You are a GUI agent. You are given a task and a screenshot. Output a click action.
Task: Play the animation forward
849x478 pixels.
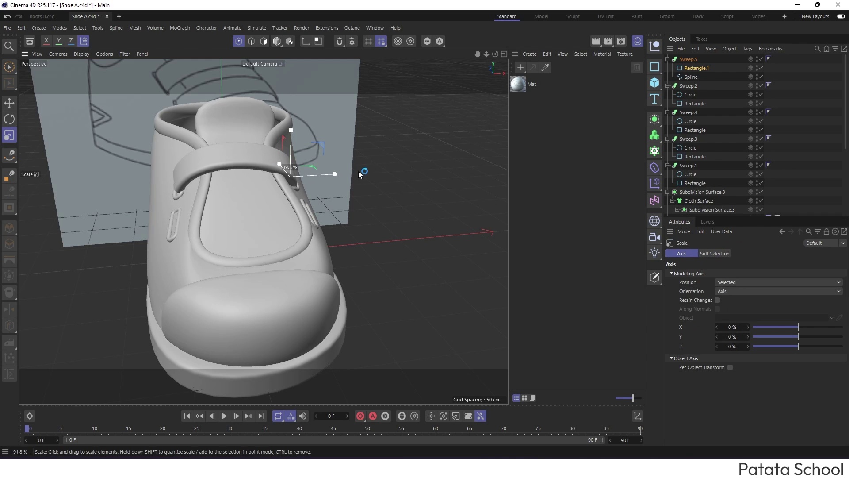click(224, 416)
